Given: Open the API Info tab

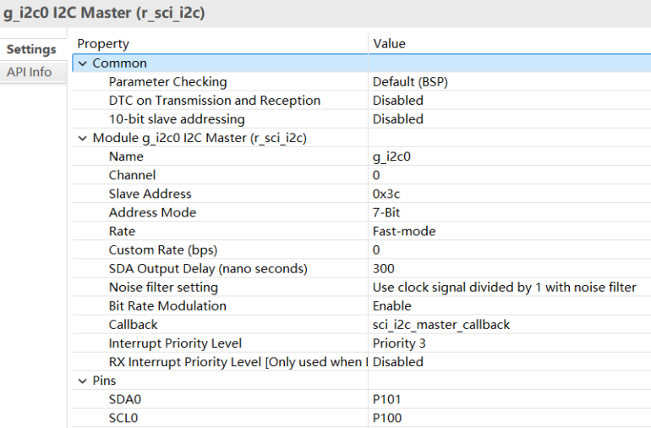Looking at the screenshot, I should (x=29, y=72).
